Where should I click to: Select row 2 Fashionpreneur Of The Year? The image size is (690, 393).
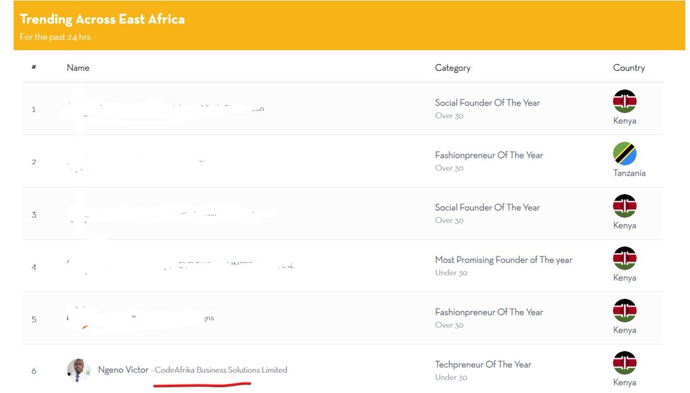click(x=489, y=155)
